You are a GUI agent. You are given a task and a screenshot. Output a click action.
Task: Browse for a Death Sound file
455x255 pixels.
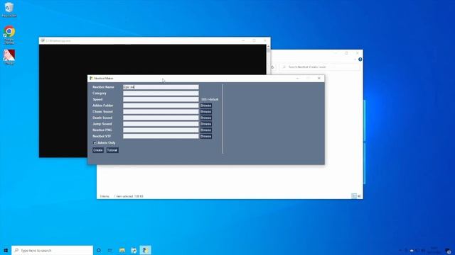click(x=205, y=118)
